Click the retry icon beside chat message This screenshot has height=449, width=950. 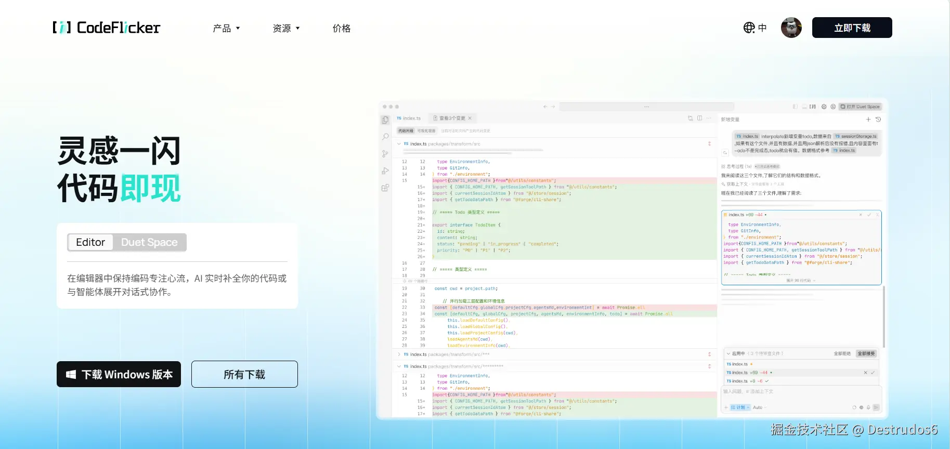pyautogui.click(x=725, y=153)
